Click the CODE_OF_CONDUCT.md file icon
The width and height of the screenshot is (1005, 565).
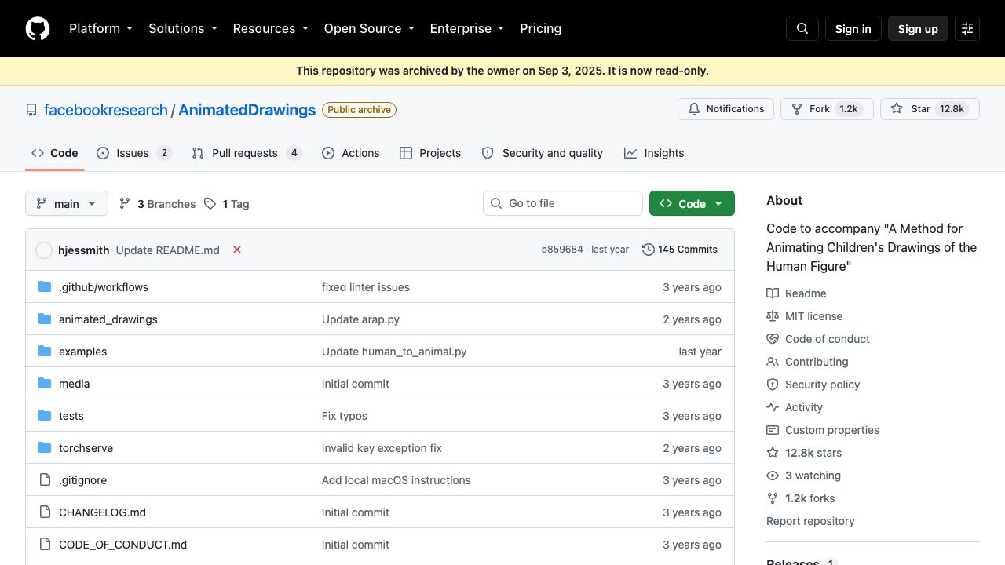pos(45,545)
